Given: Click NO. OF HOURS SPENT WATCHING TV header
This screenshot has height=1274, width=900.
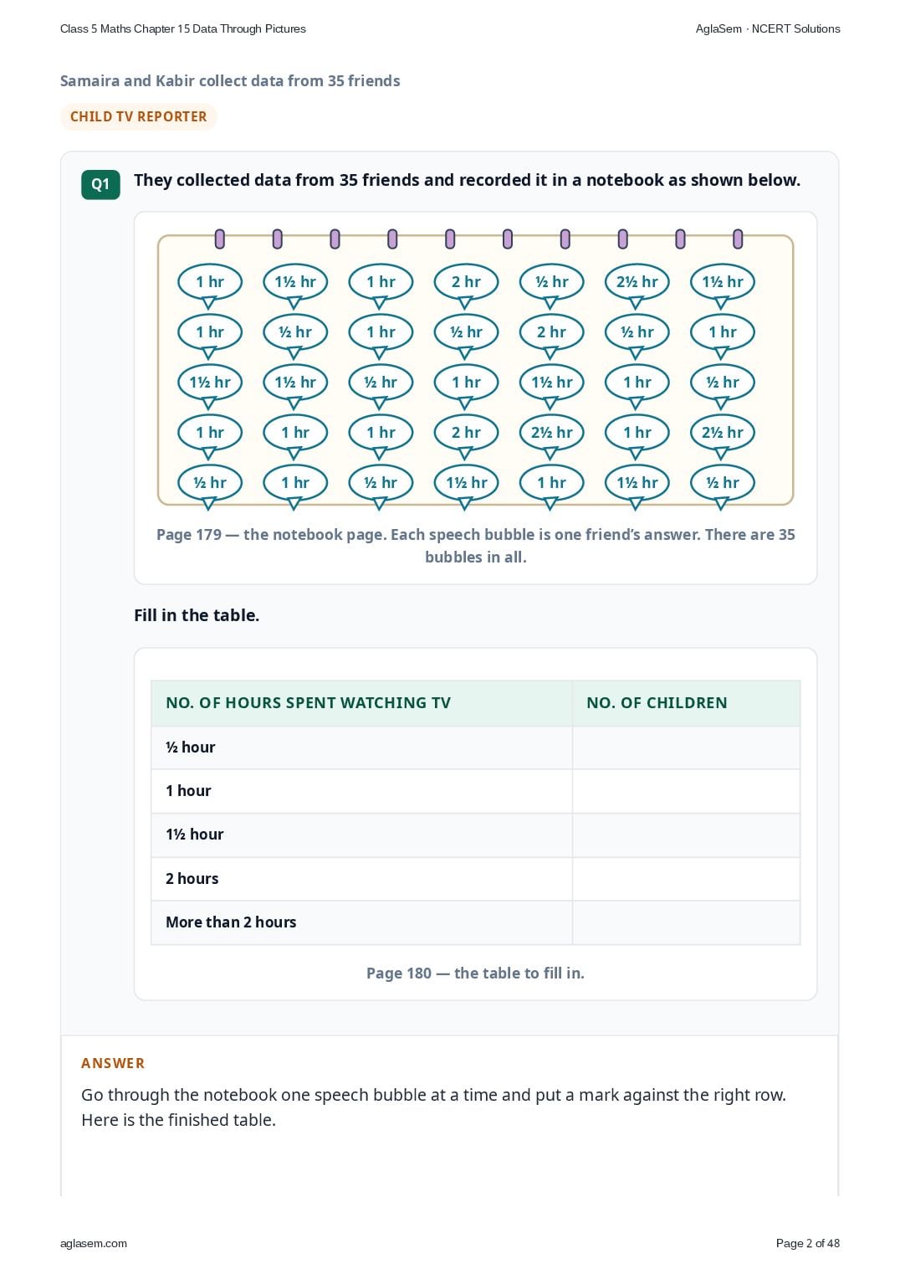Looking at the screenshot, I should [x=308, y=703].
